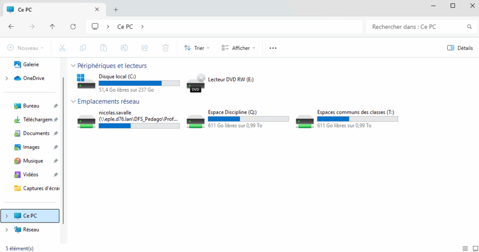
Task: Select Documents in the sidebar
Action: coord(36,133)
